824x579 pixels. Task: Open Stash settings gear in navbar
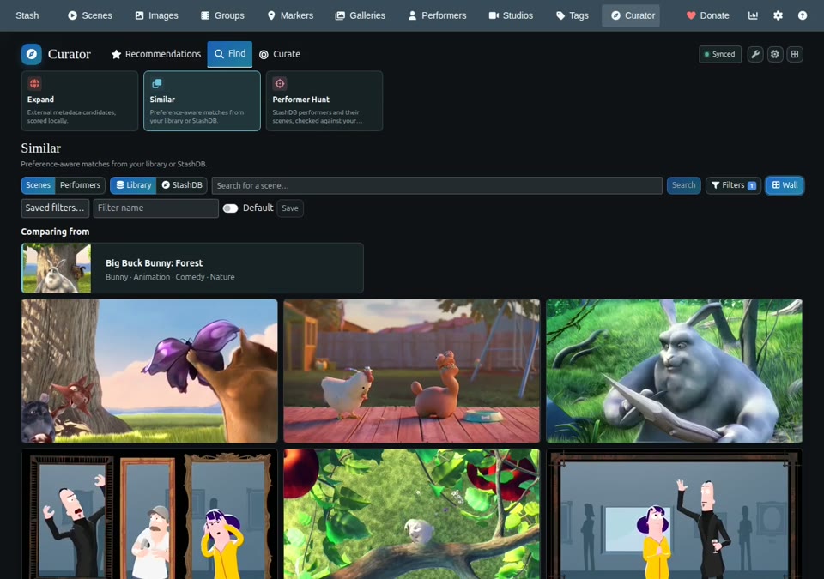click(778, 15)
